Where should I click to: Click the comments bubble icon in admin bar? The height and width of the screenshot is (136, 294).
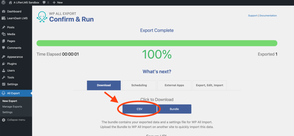pyautogui.click(x=44, y=3)
